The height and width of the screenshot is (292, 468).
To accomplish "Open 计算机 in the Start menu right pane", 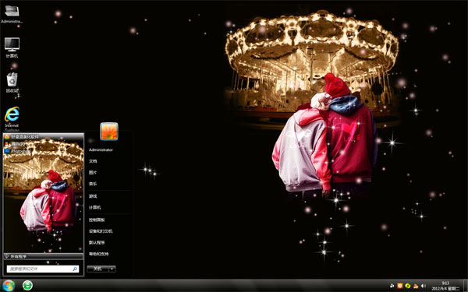I will click(94, 207).
